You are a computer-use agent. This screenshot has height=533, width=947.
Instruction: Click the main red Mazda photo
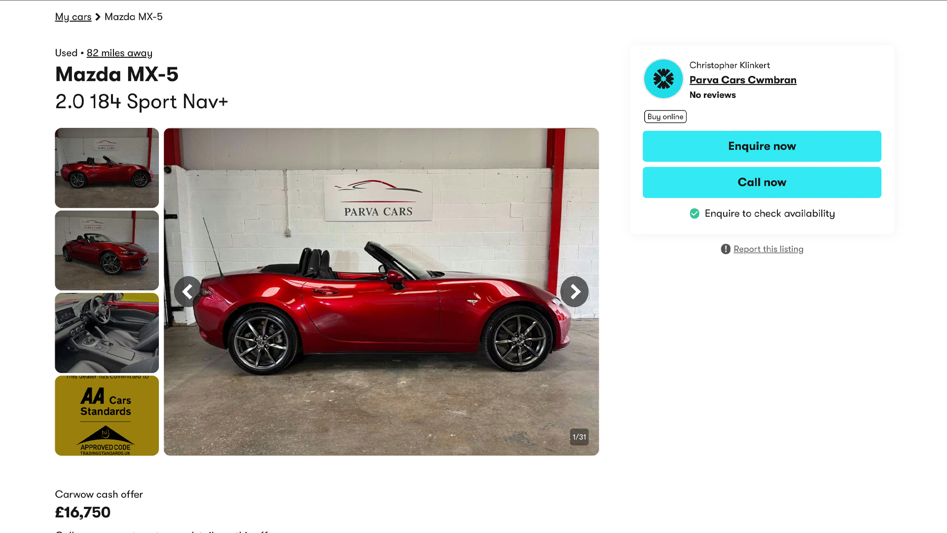click(x=381, y=292)
